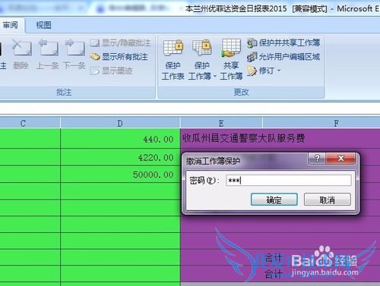Select the cell containing 440.00
380x286 pixels.
point(120,139)
